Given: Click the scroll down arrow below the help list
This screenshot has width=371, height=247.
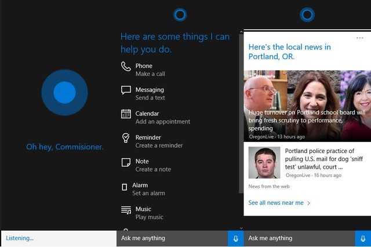Looking at the screenshot, I should [241, 228].
